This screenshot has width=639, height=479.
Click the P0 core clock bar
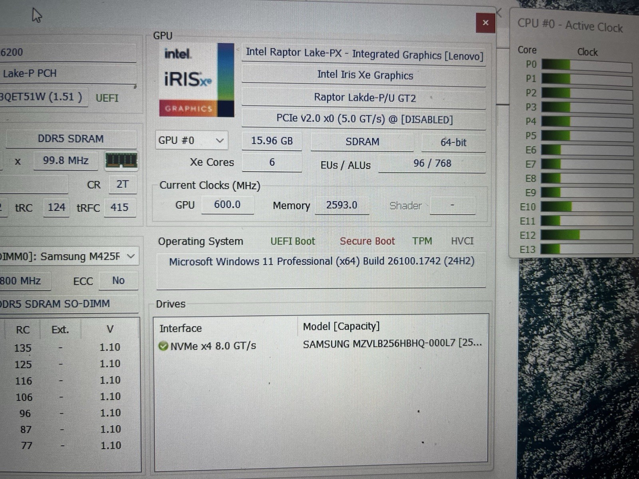[587, 65]
